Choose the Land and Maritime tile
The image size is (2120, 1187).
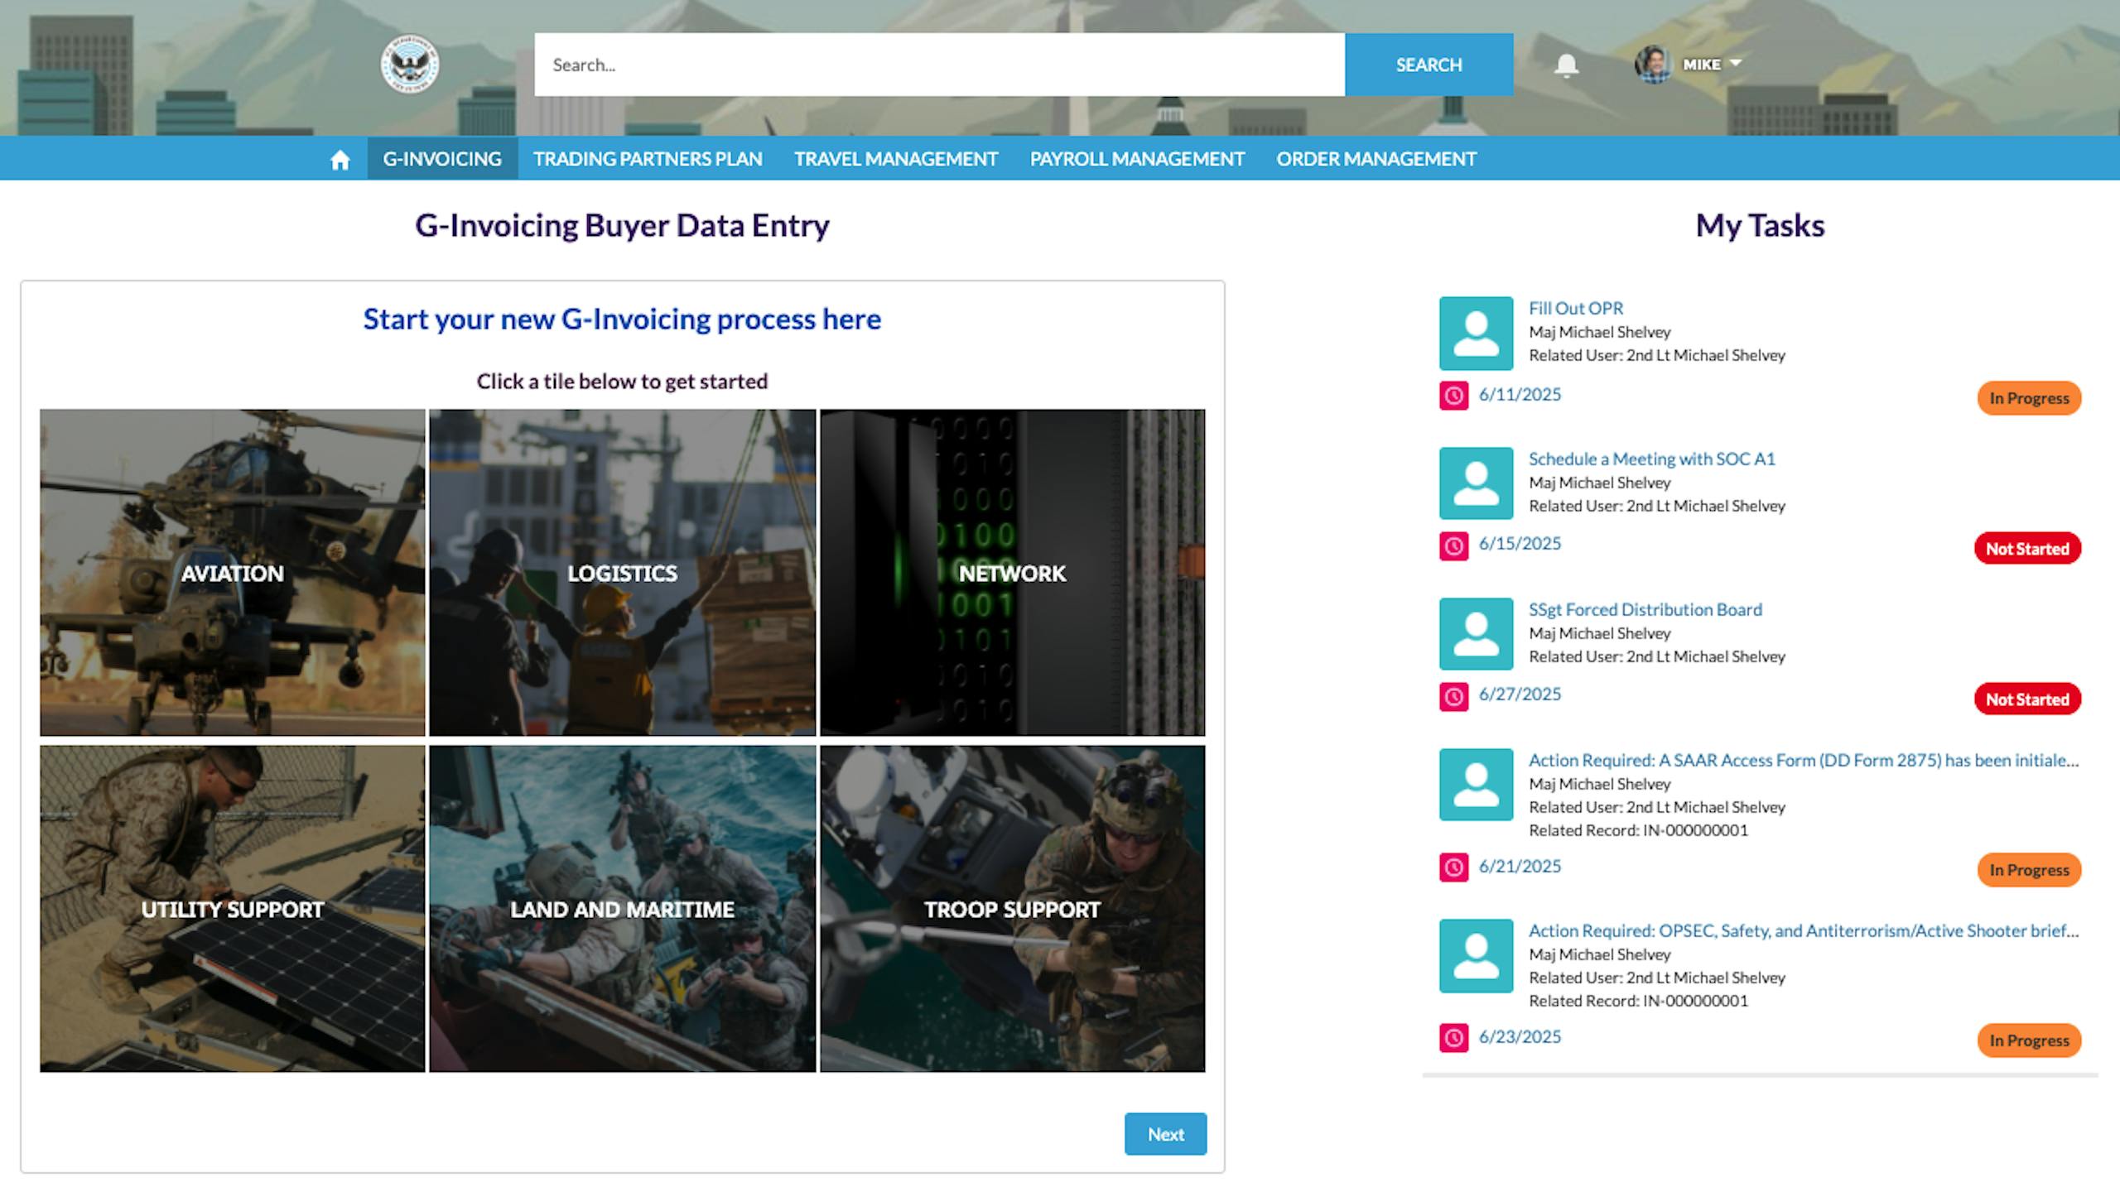622,909
